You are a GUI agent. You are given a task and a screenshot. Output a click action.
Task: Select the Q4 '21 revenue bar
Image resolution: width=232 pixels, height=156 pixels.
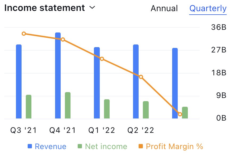(x=58, y=76)
